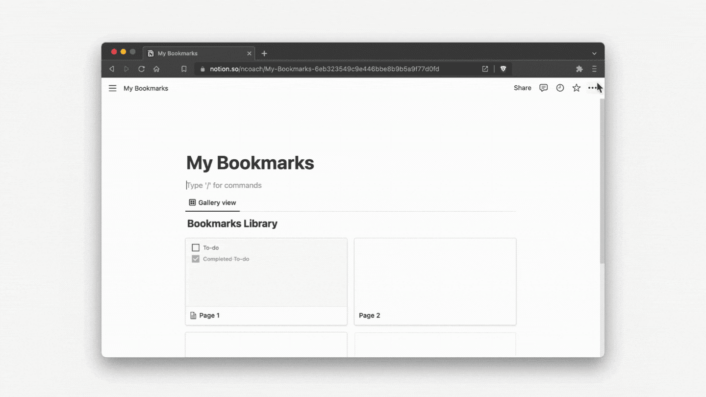Click the Bookmarks Library database title
This screenshot has height=397, width=706.
pos(232,223)
